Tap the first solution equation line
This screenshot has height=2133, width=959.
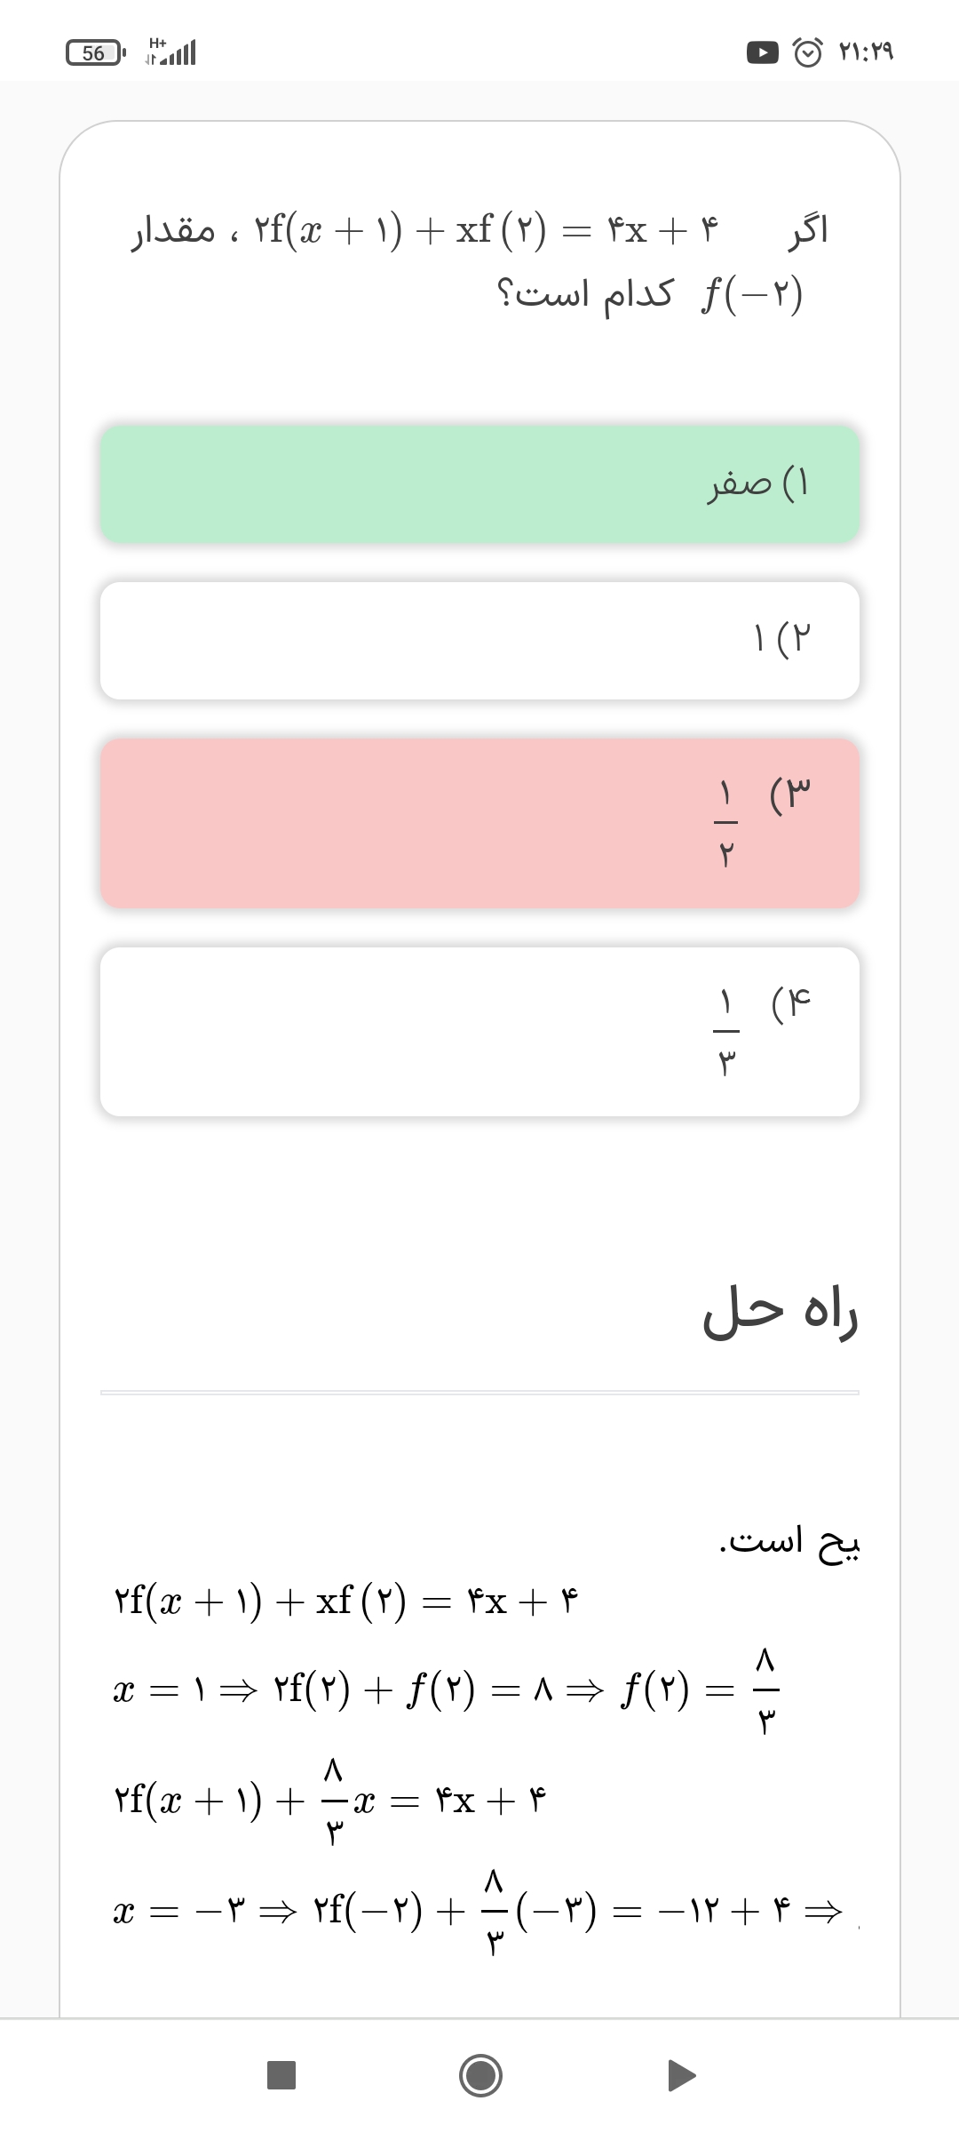pyautogui.click(x=346, y=1602)
